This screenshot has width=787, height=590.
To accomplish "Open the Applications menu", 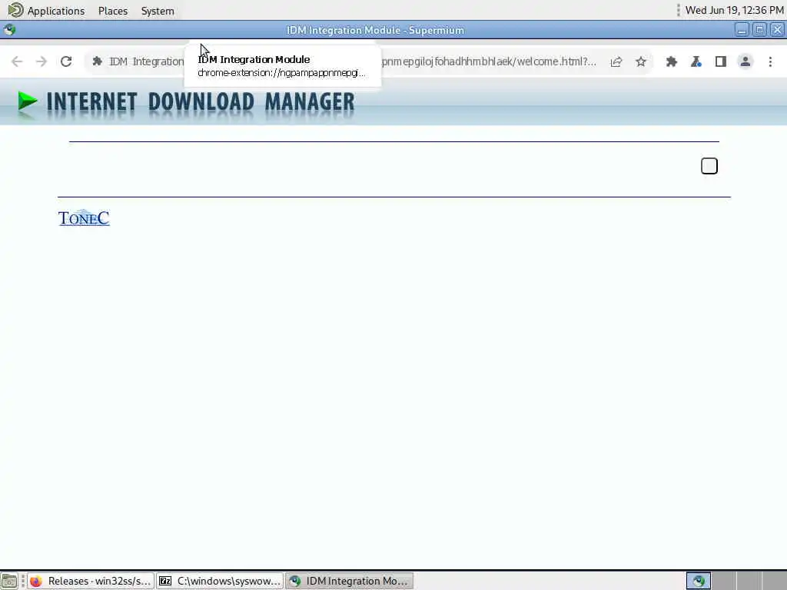I will coord(55,11).
